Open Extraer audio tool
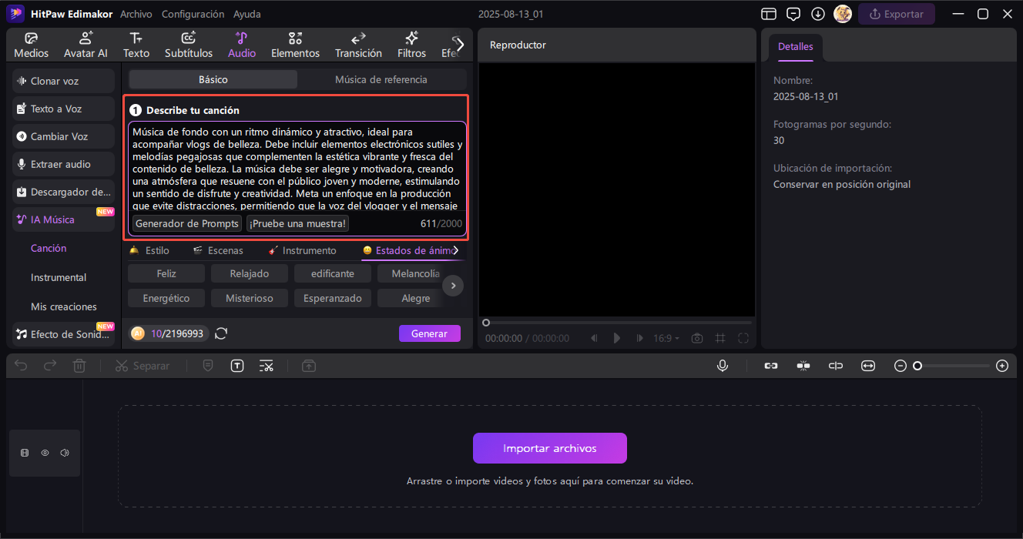This screenshot has width=1023, height=539. (63, 164)
